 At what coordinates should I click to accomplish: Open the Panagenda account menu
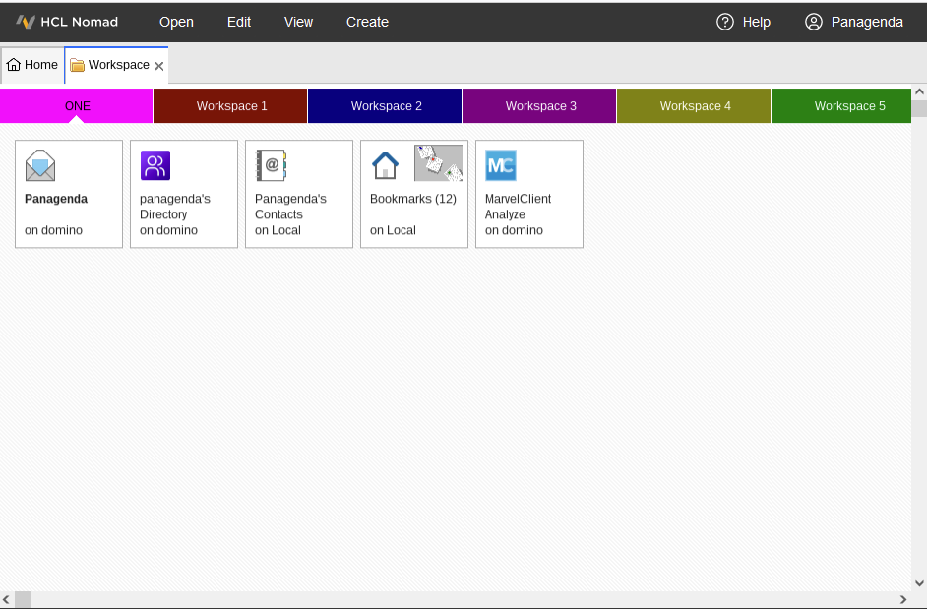click(x=854, y=22)
